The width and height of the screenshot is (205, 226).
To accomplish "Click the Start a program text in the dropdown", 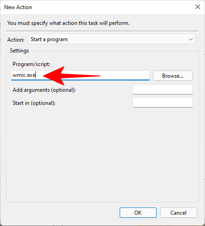I will click(x=49, y=39).
